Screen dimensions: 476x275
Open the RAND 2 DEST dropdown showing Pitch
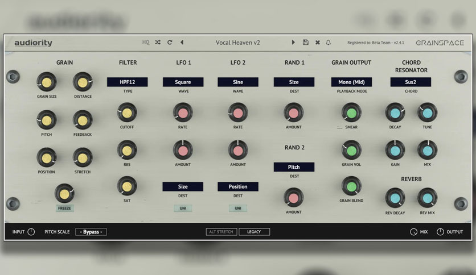click(294, 167)
